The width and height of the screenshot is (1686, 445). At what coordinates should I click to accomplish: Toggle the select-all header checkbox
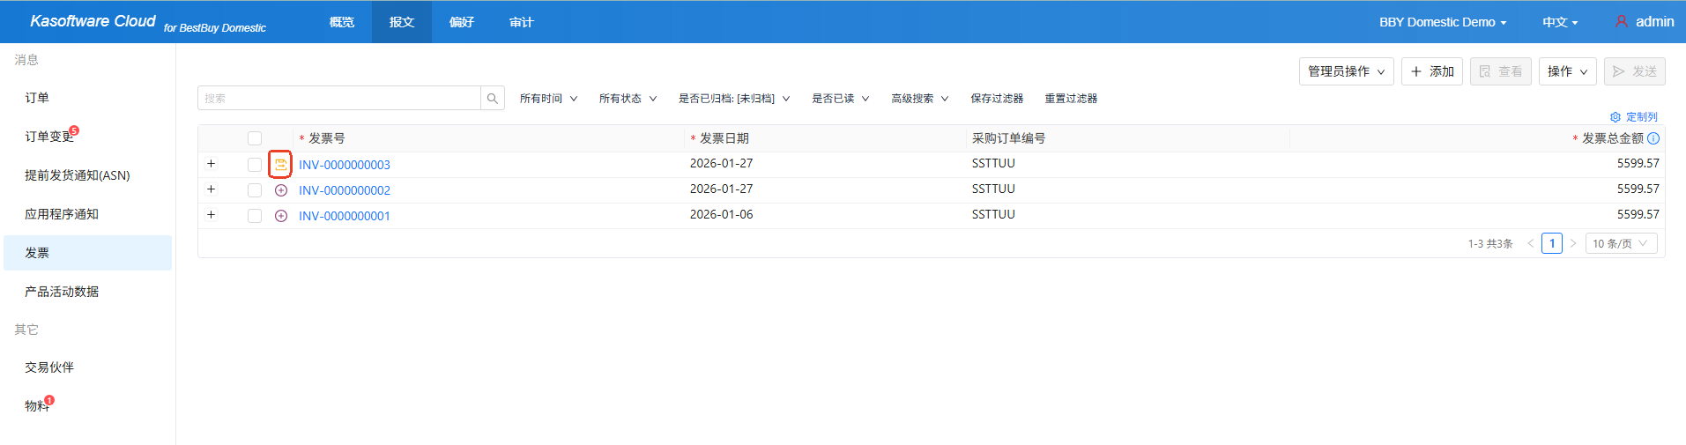pyautogui.click(x=255, y=138)
